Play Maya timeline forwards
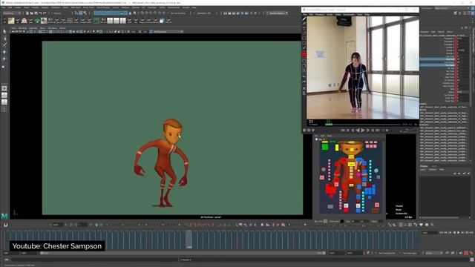 (x=459, y=232)
